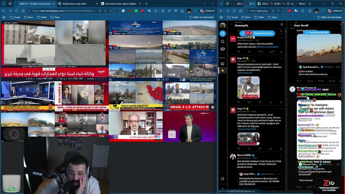Open the Kum city explosion photo
This screenshot has height=194, width=345.
click(319, 48)
